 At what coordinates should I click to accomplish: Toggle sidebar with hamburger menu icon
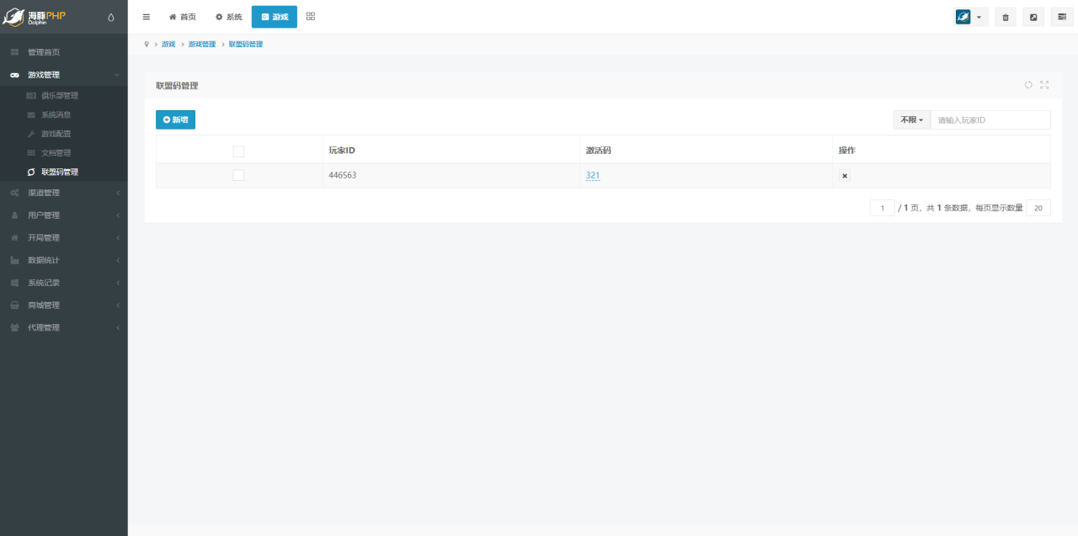click(146, 17)
